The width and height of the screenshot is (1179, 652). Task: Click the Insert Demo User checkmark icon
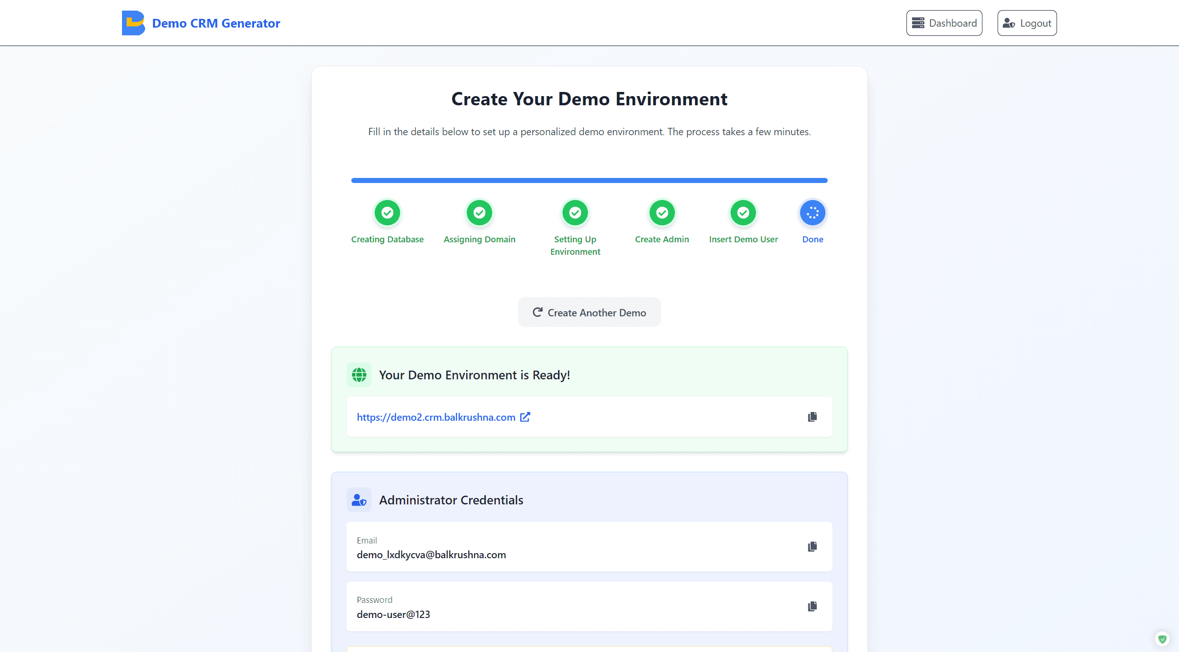[743, 212]
